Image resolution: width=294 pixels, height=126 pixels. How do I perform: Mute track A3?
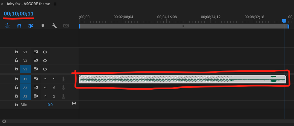[x=45, y=96]
